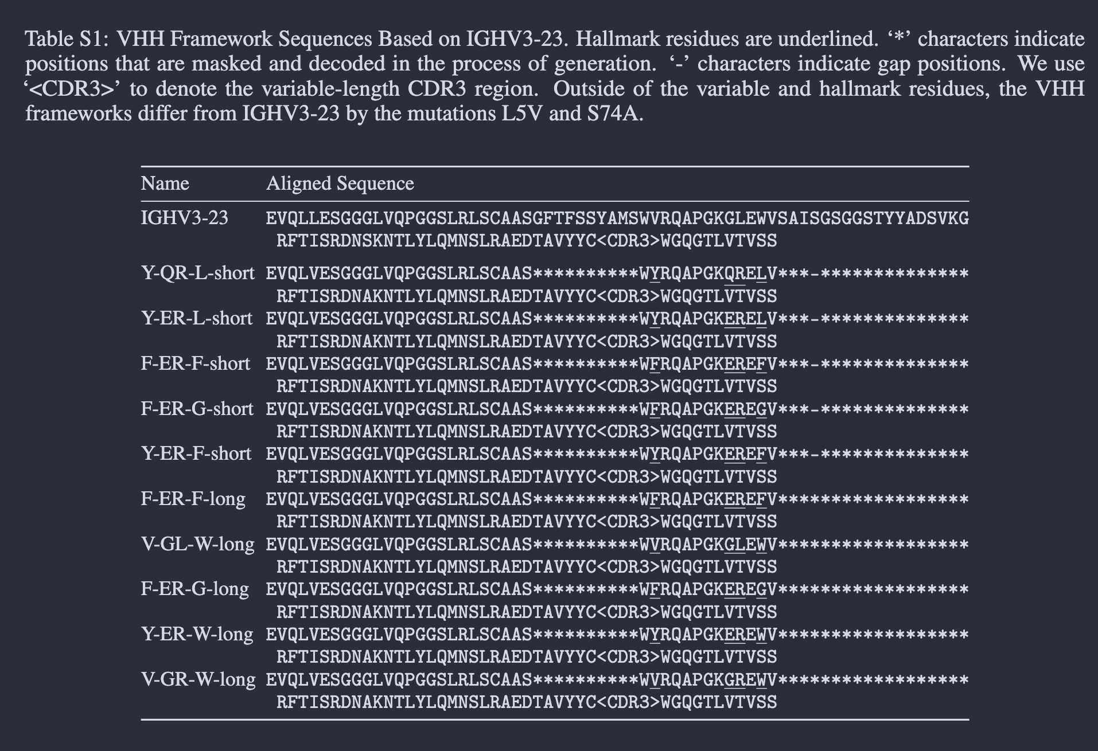The image size is (1098, 751).
Task: Click the underlined QREL in Y-QR-L-short sequence
Action: [745, 273]
